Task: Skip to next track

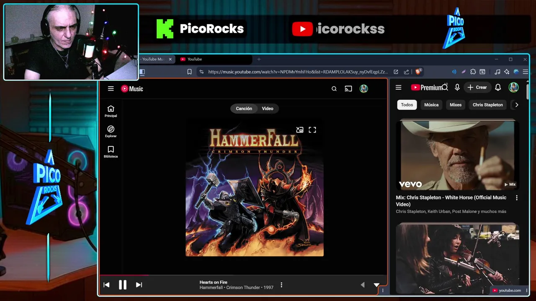Action: point(139,285)
